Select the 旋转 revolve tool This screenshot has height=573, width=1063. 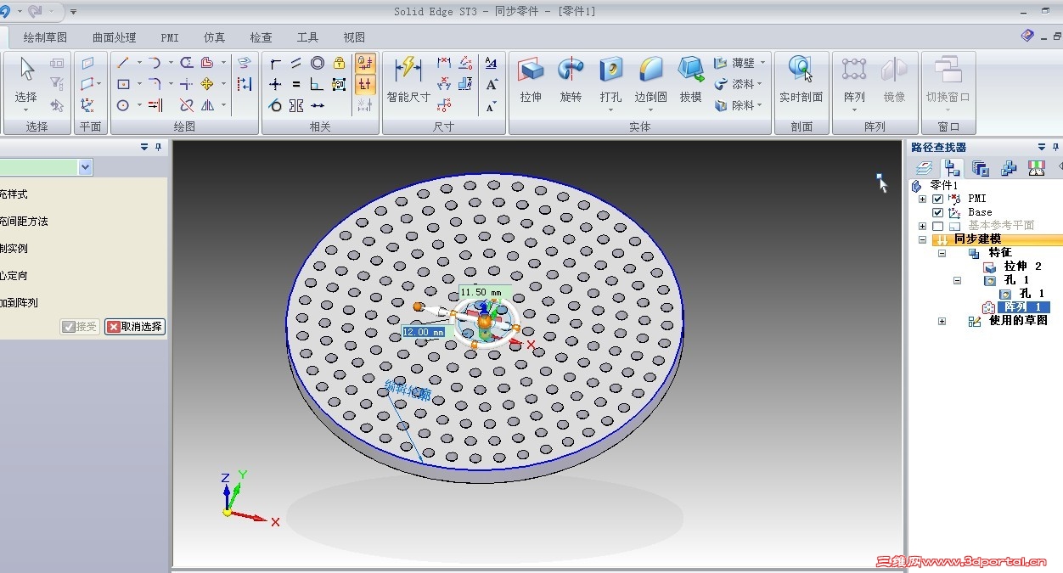click(571, 81)
